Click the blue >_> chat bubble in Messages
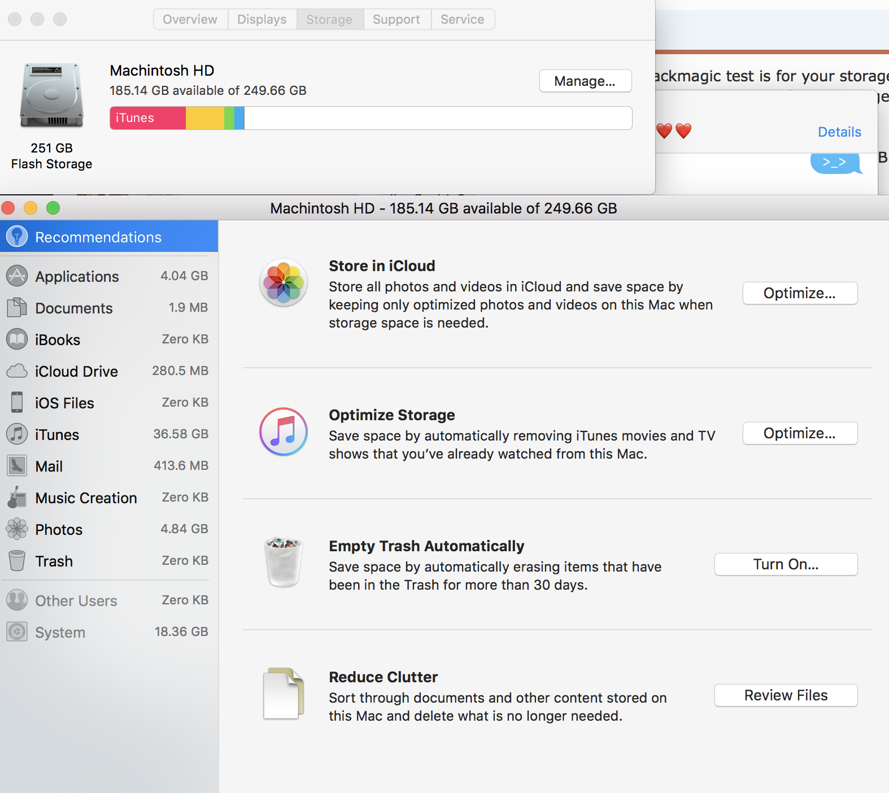The image size is (889, 793). pyautogui.click(x=835, y=163)
